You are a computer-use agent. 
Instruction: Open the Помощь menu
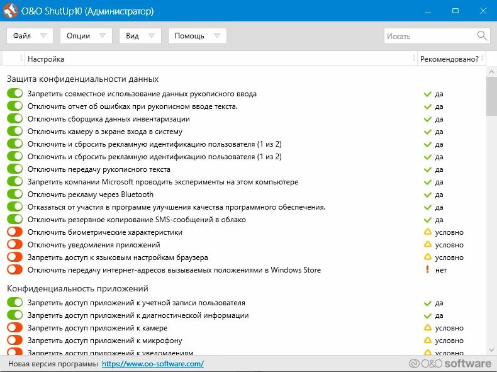[197, 36]
